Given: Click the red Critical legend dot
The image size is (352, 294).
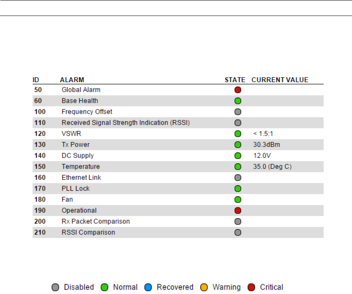Looking at the screenshot, I should click(x=251, y=287).
